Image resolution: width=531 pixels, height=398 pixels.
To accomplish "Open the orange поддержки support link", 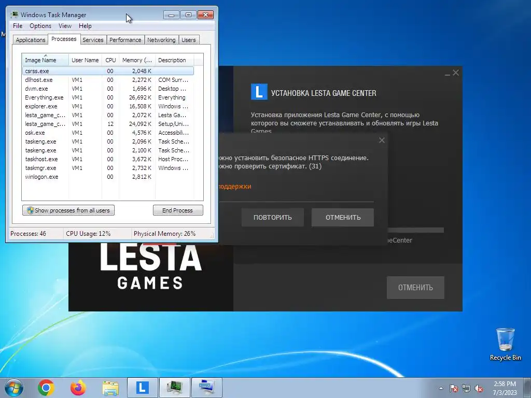I will (x=235, y=186).
